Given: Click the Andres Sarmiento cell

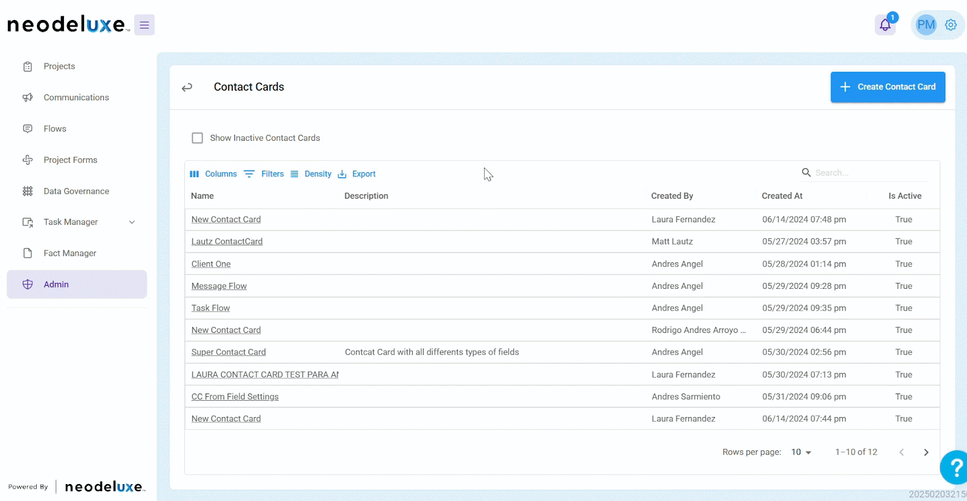Looking at the screenshot, I should coord(686,397).
